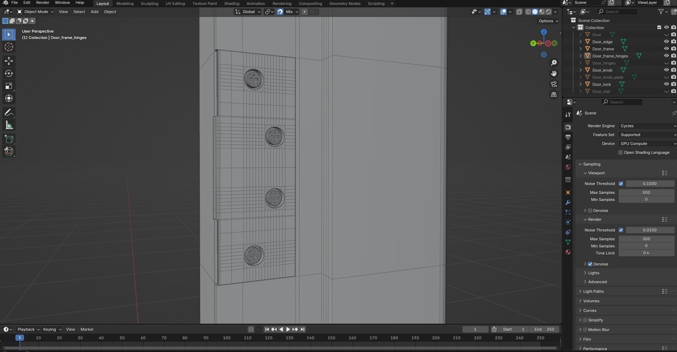The image size is (677, 352).
Task: Enable Motion Blur checkbox
Action: (585, 330)
